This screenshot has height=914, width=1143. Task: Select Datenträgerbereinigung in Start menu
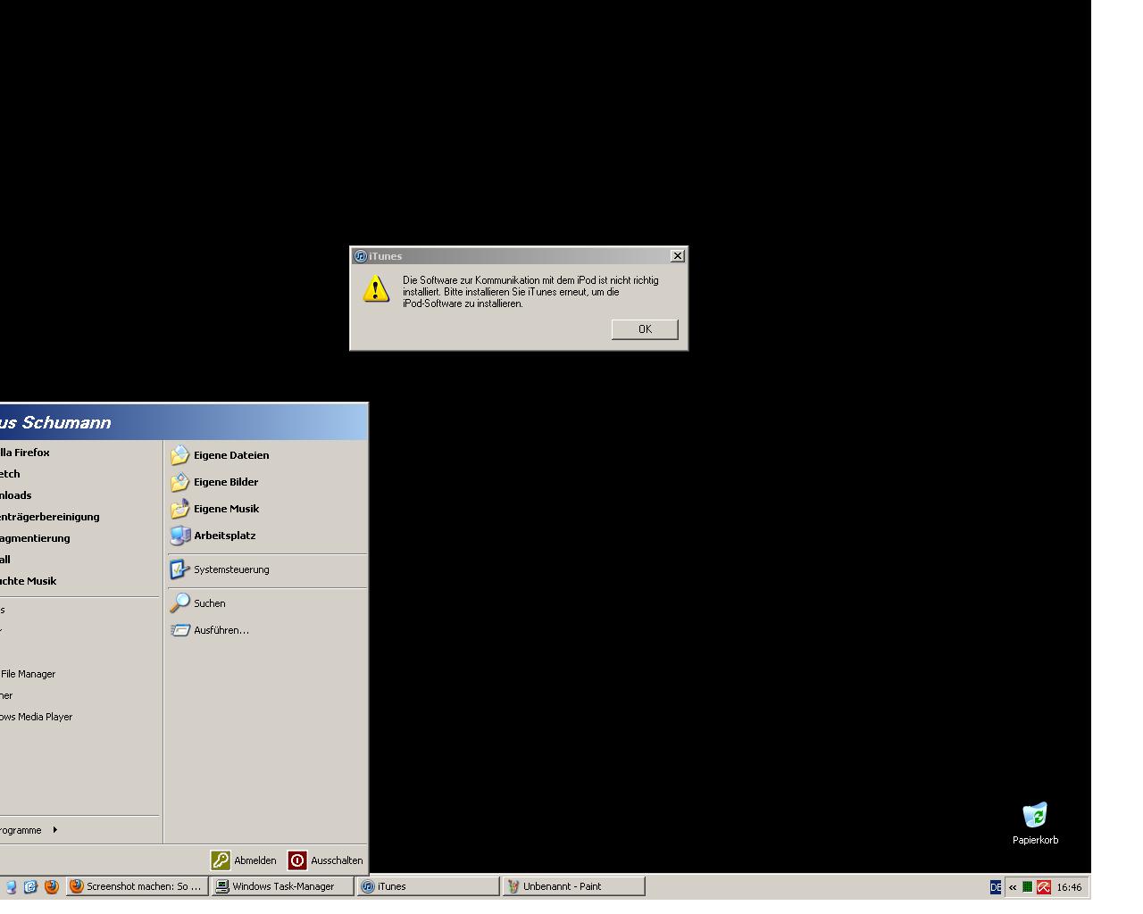pos(50,517)
